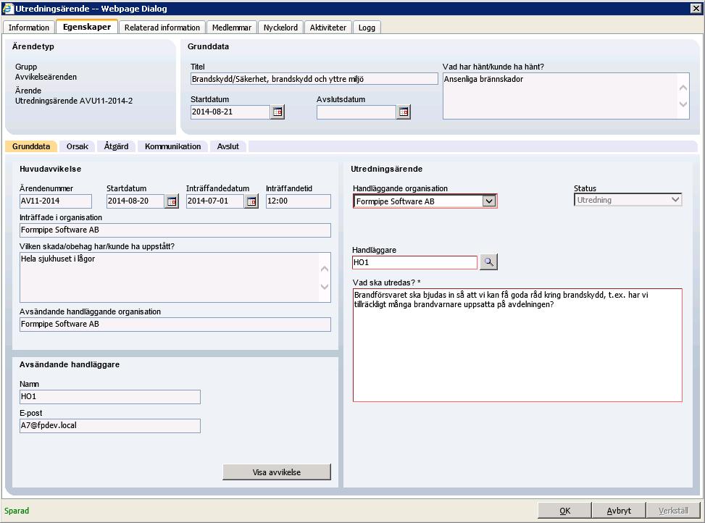Click the Namn field containing HO1

click(x=110, y=397)
